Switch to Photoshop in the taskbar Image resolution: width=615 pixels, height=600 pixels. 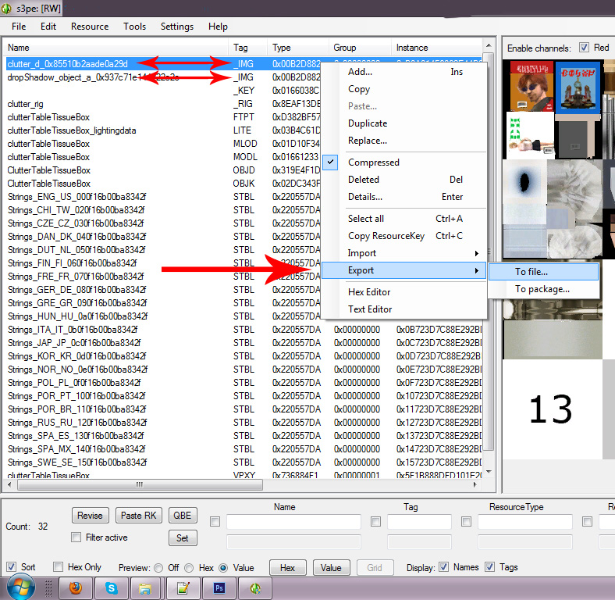pos(219,588)
